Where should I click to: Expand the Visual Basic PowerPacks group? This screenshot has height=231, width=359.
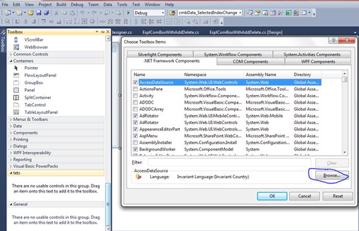click(10, 166)
